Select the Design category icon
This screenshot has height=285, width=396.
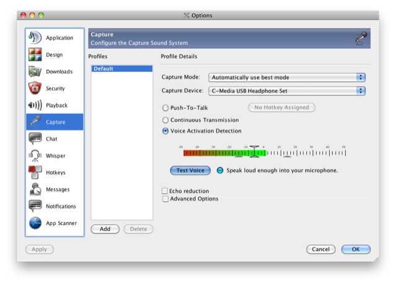(35, 55)
